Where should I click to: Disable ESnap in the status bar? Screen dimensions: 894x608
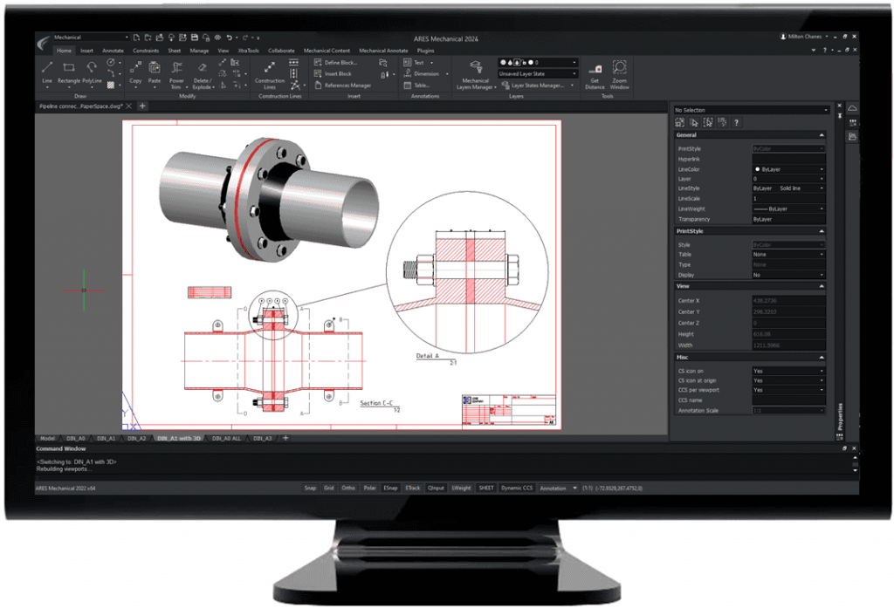coord(391,488)
